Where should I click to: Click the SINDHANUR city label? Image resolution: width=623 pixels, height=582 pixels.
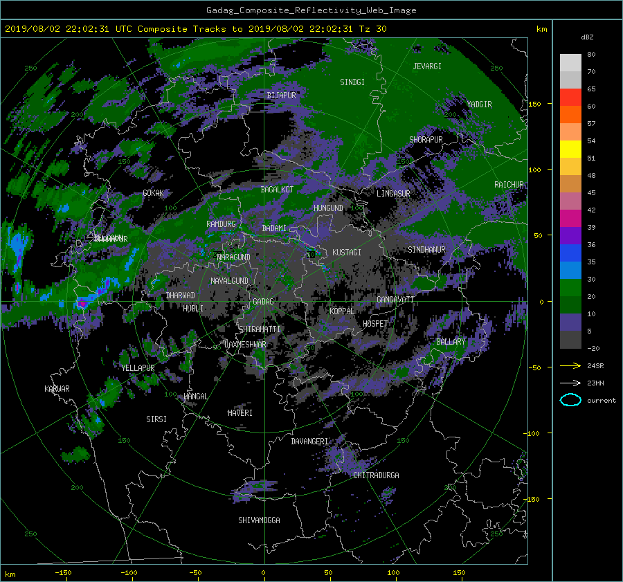tap(426, 250)
